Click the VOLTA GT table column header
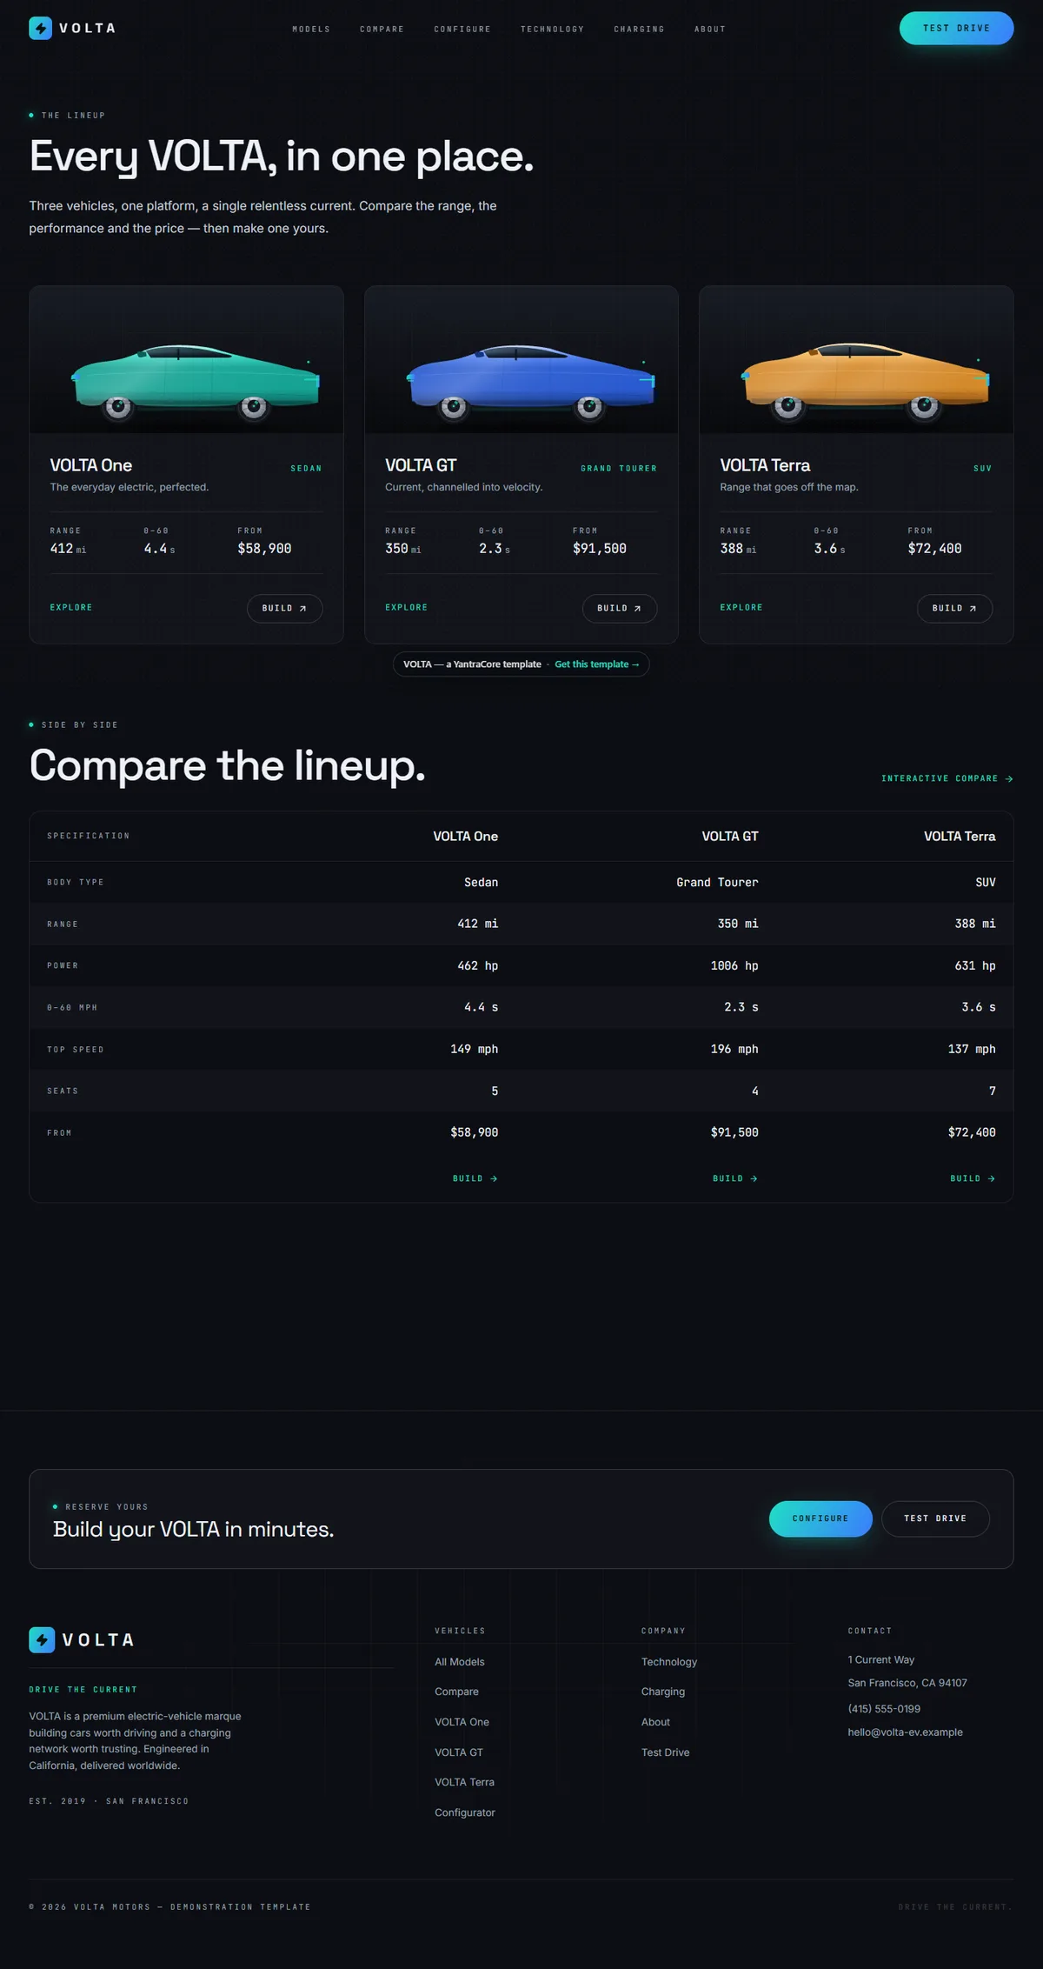Screen dimensions: 1043x1969 click(x=730, y=837)
